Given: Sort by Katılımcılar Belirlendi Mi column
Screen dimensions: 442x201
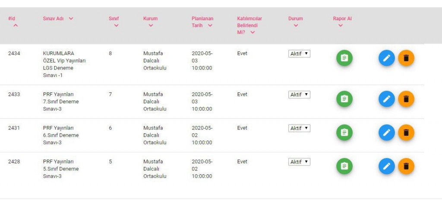Looking at the screenshot, I should coord(249,25).
